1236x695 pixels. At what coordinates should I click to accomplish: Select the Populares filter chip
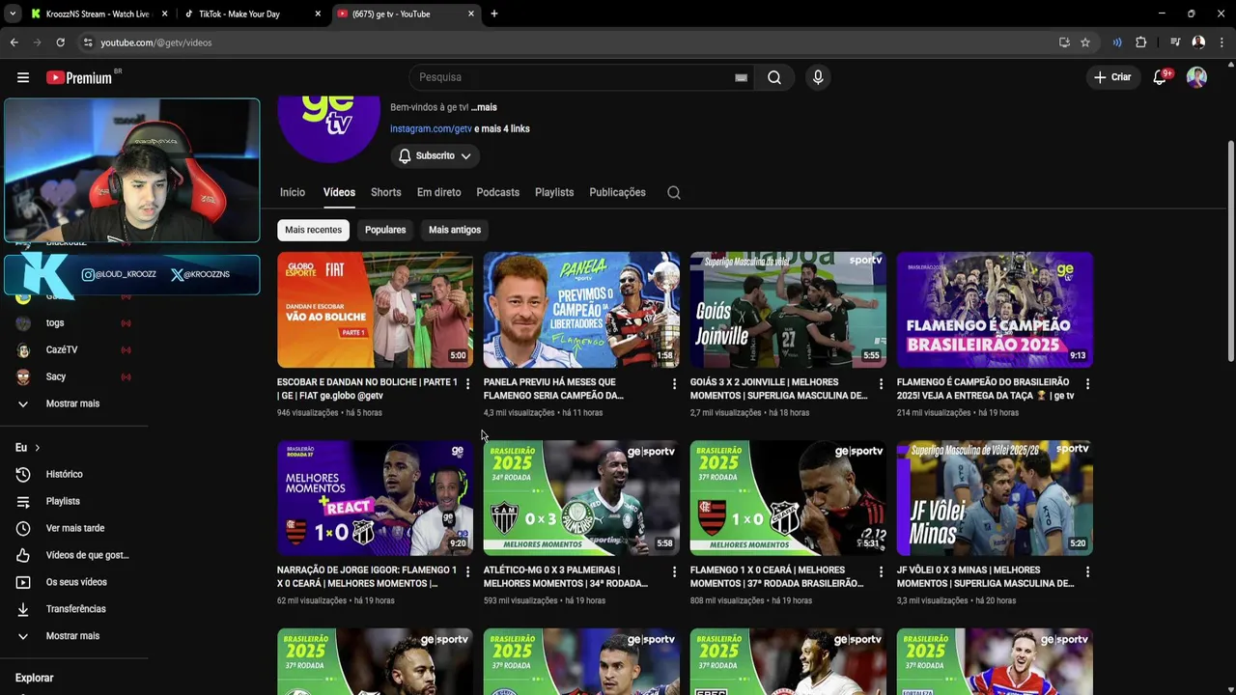[385, 230]
